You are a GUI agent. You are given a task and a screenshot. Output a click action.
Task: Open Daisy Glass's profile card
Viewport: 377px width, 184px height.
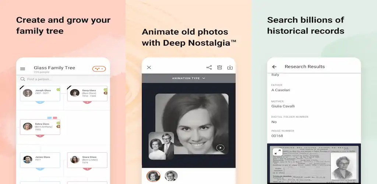(x=87, y=93)
